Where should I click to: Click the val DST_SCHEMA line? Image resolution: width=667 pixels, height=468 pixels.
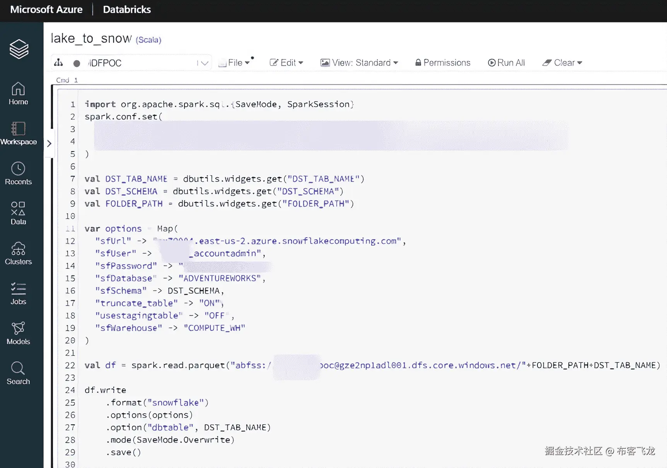click(x=214, y=191)
